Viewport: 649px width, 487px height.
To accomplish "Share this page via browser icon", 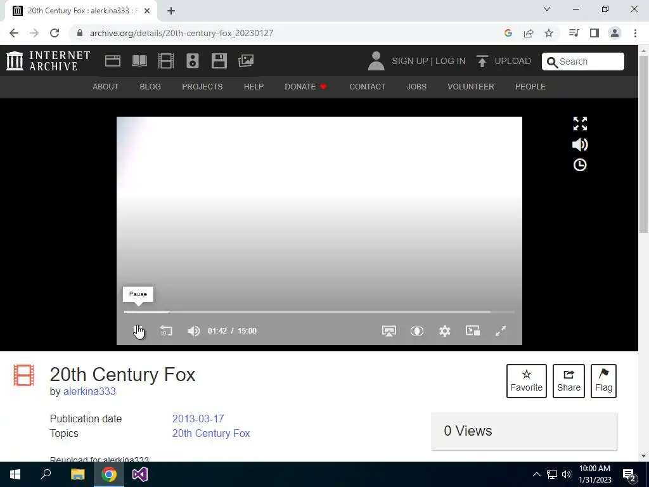I will click(x=529, y=33).
